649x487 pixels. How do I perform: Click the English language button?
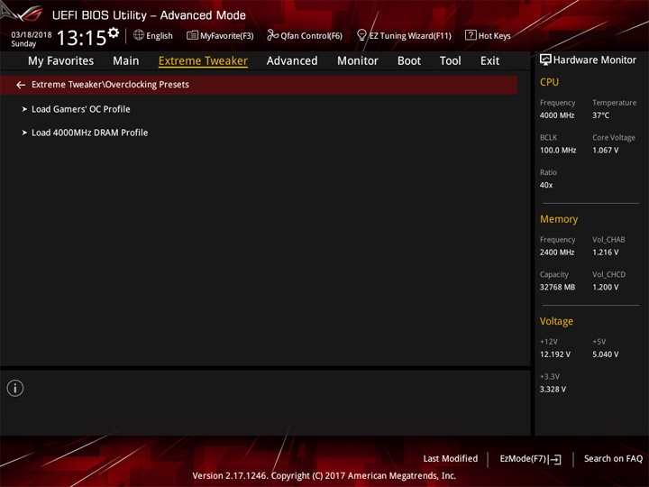tap(153, 35)
